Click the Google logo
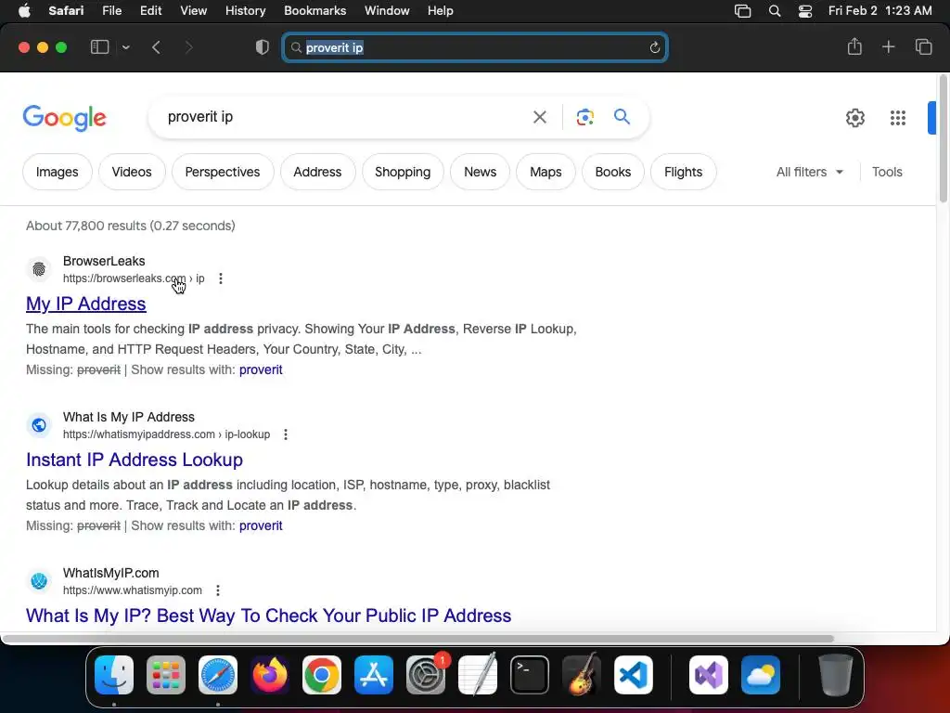 click(64, 118)
